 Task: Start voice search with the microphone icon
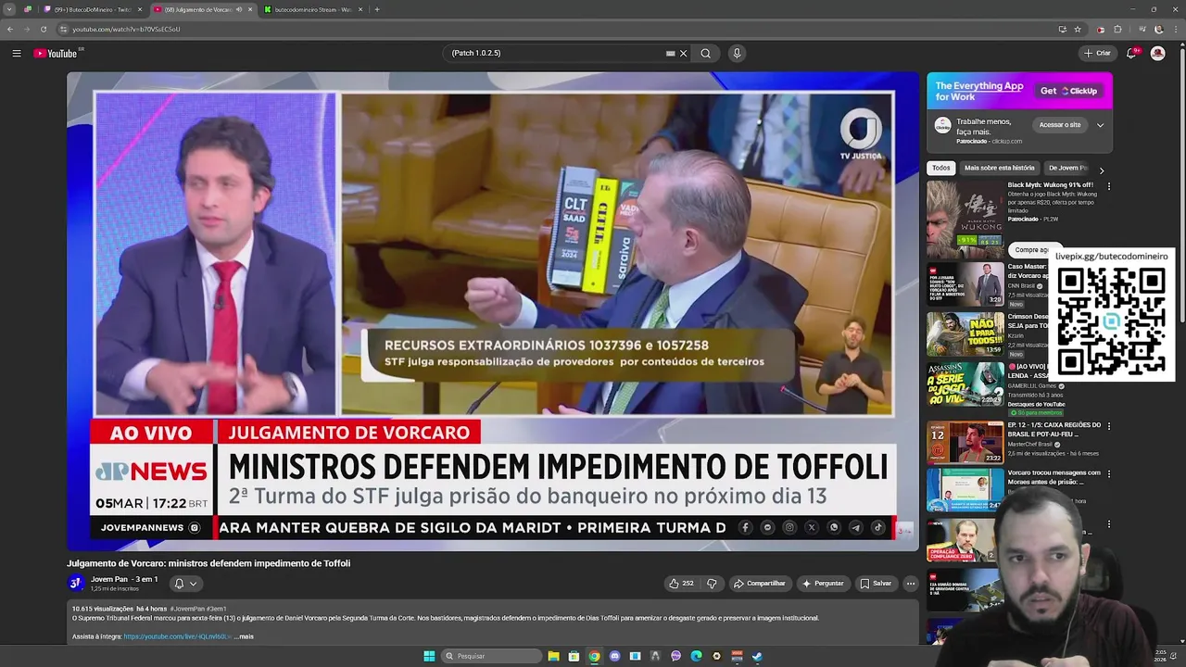click(x=737, y=54)
